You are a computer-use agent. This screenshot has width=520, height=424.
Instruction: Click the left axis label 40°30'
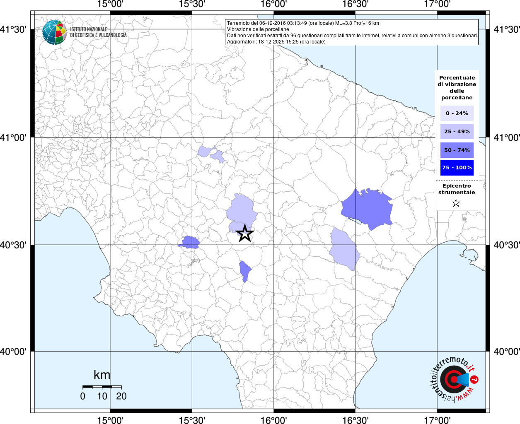[x=13, y=245]
